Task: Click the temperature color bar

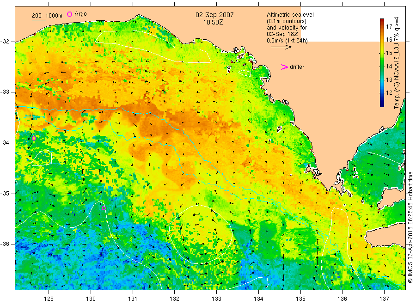Action: [x=382, y=63]
